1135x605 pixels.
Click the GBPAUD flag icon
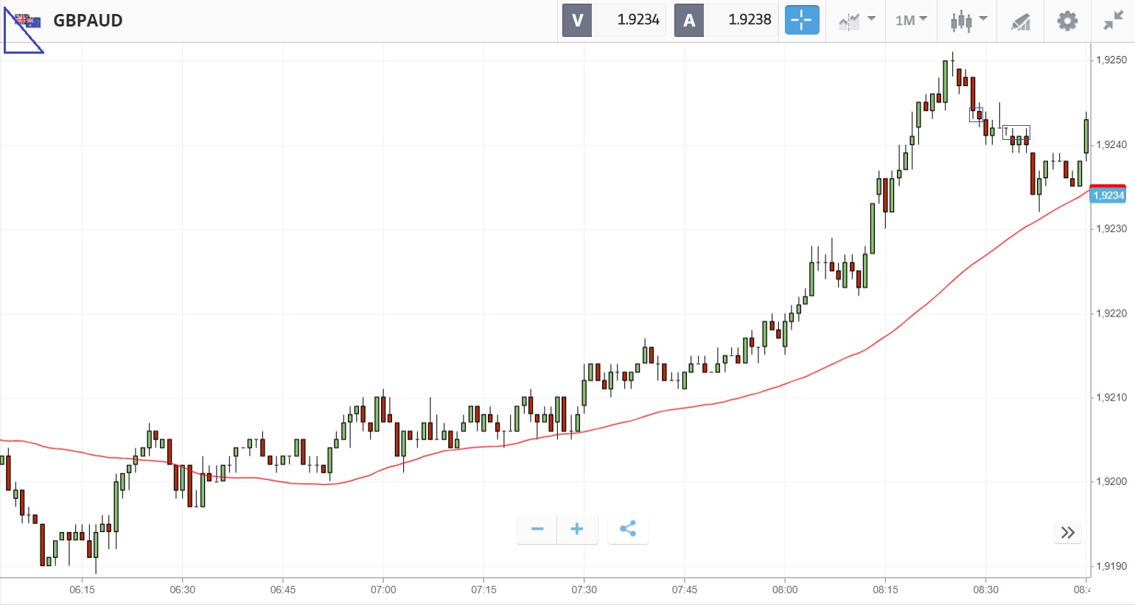tap(28, 21)
